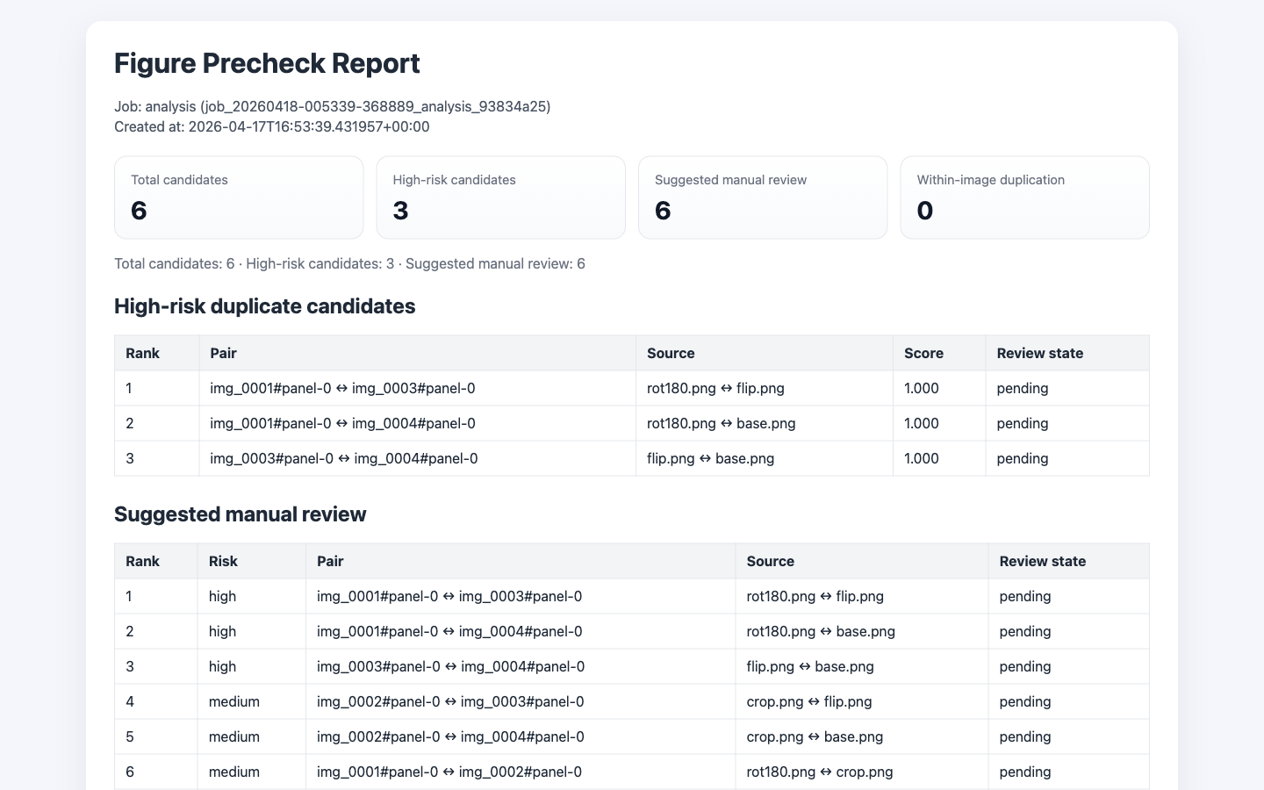This screenshot has width=1264, height=790.
Task: Click review row 1 pair img_0001 ↔ img_0003
Action: 449,596
